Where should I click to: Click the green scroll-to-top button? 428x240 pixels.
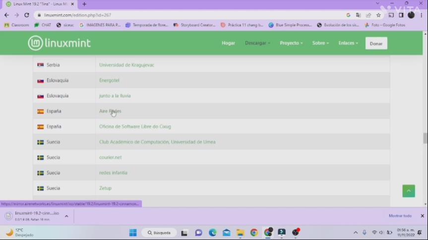409,191
